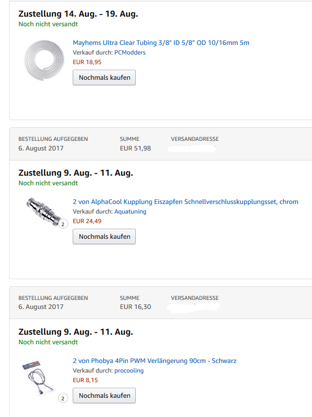Open the AlphaCool Kupplung Eiszapfen product link
Screen dimensions: 312x417
pos(185,202)
